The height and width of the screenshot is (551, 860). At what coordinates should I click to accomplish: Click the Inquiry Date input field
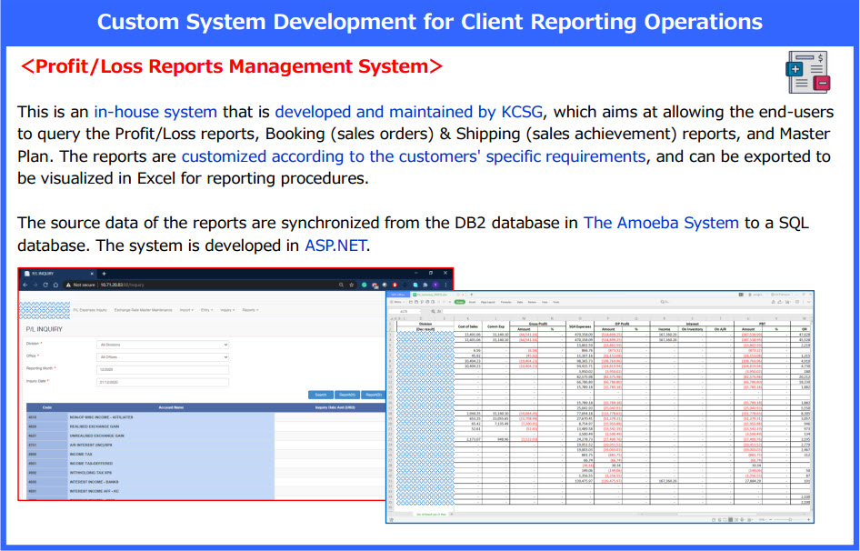pos(162,382)
